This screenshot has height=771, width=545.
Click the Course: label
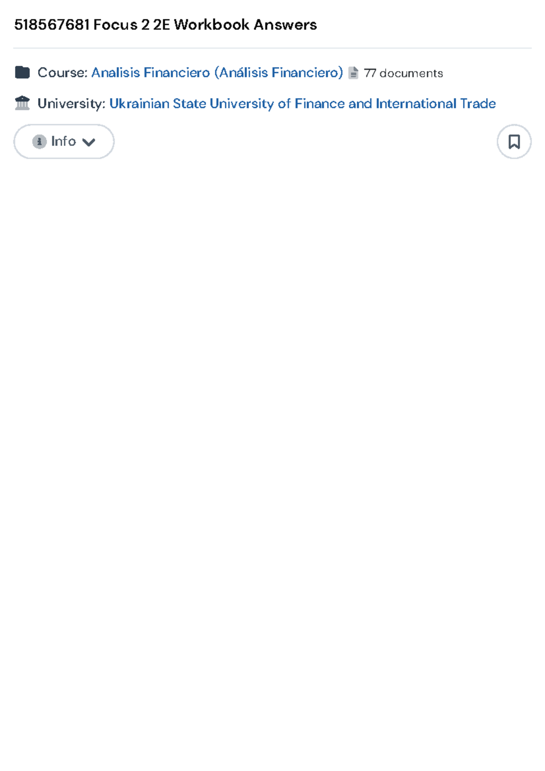[x=63, y=73]
